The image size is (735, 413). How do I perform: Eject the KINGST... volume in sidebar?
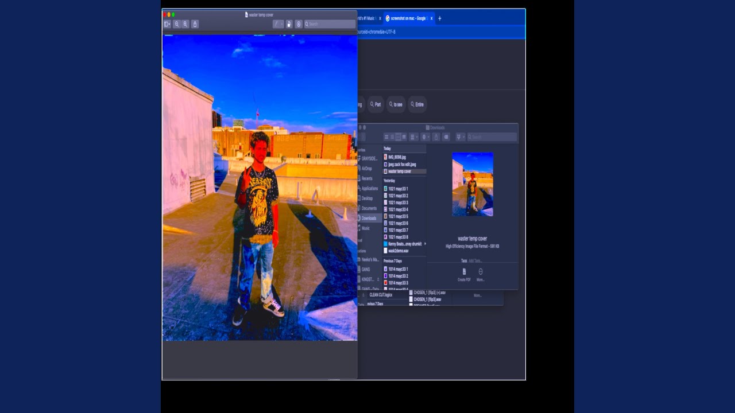click(378, 279)
